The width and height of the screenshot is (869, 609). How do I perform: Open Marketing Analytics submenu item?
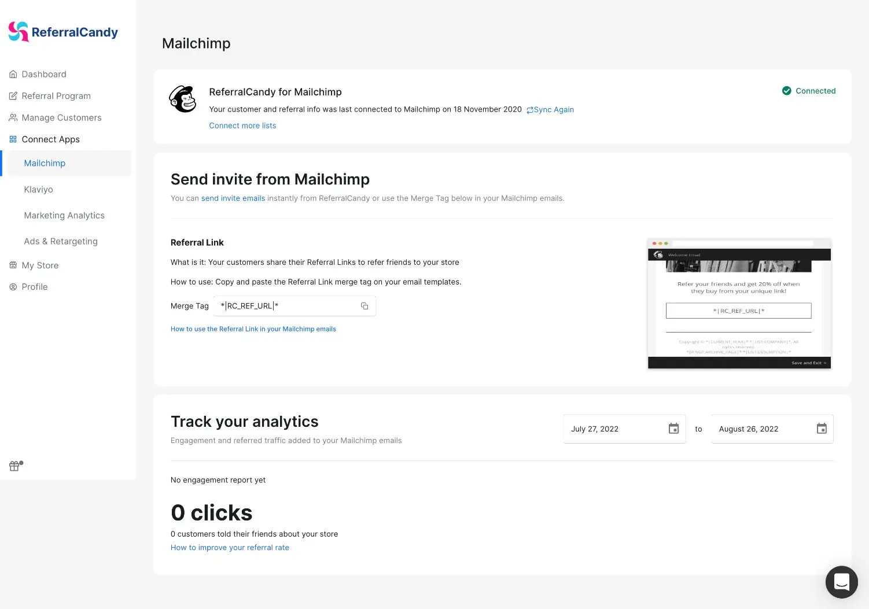click(64, 215)
